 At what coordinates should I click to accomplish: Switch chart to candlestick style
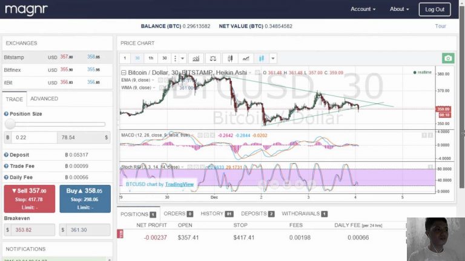click(230, 58)
